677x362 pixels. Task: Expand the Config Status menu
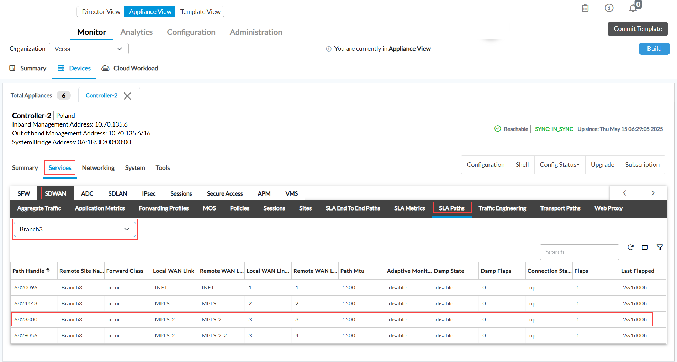coord(560,165)
